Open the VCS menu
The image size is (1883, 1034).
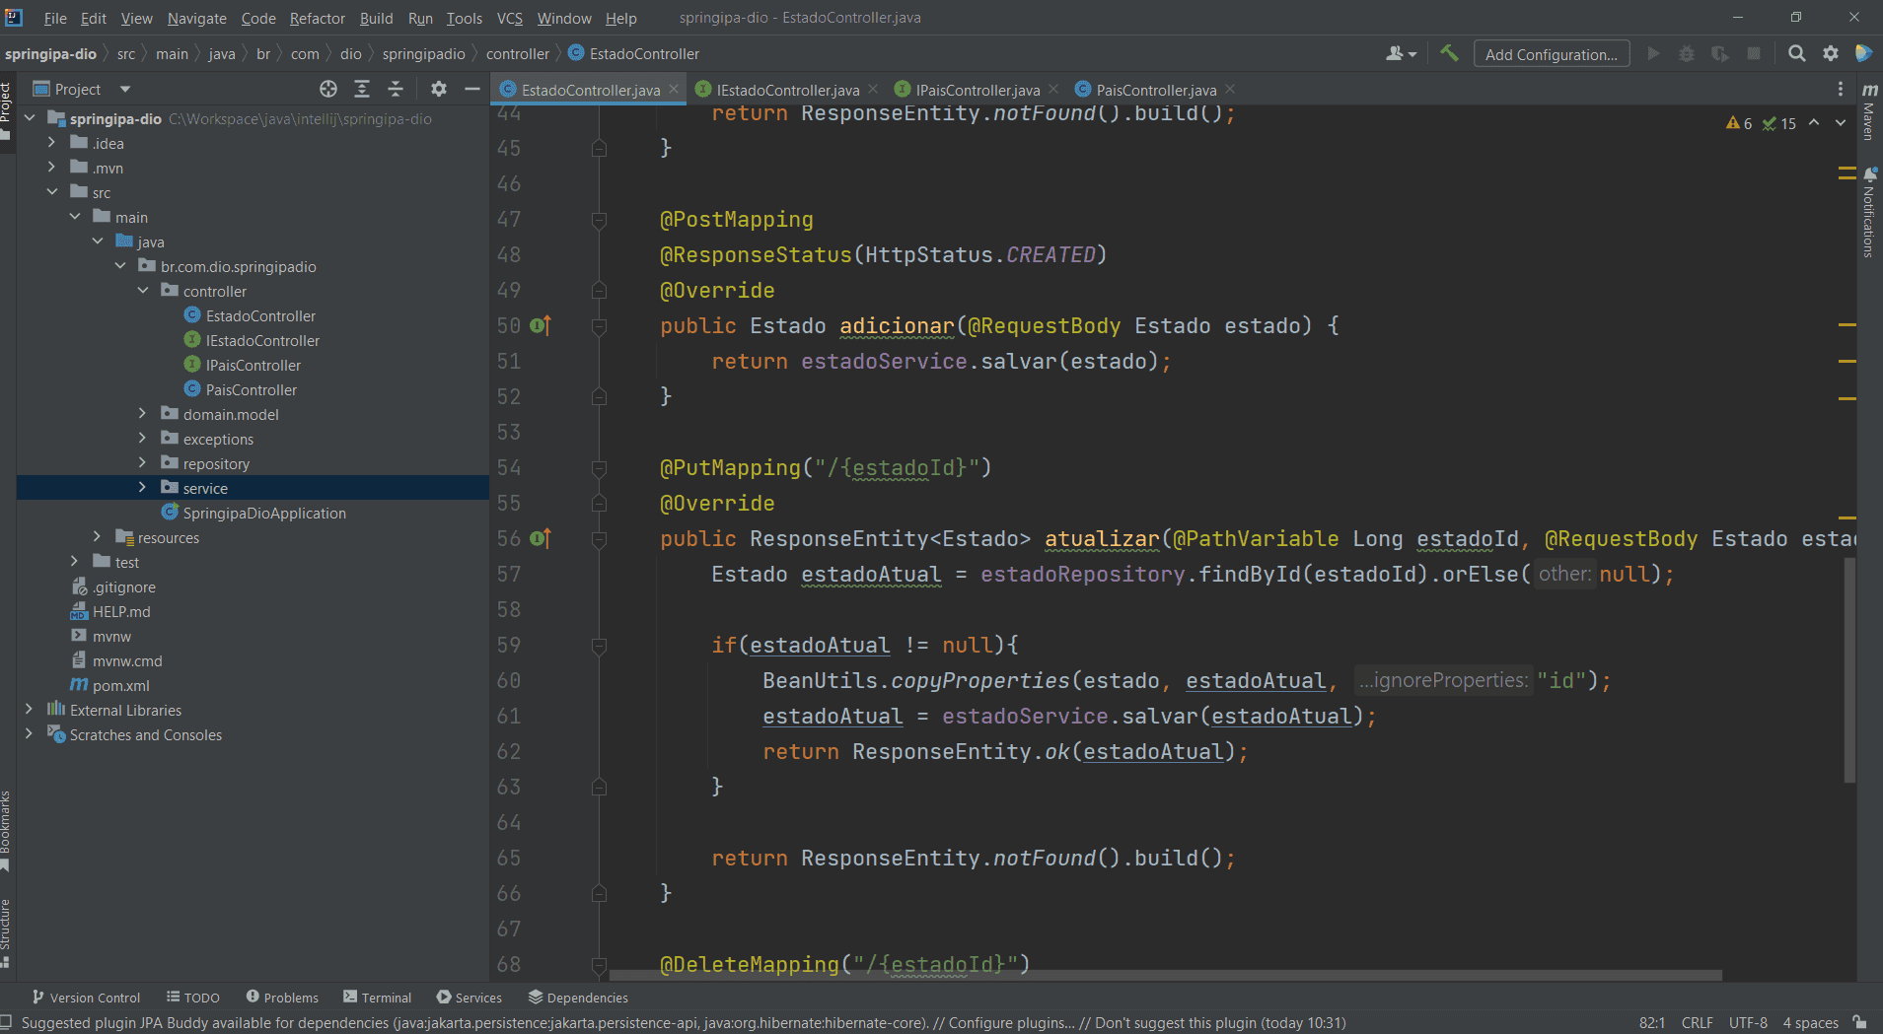click(x=509, y=18)
